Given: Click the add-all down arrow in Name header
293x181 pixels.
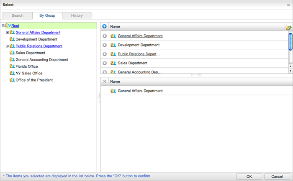Looking at the screenshot, I should point(105,26).
